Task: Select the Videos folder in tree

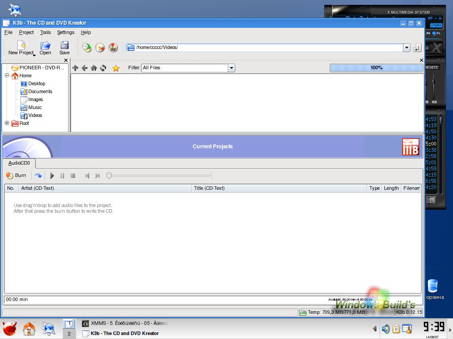Action: pyautogui.click(x=31, y=115)
